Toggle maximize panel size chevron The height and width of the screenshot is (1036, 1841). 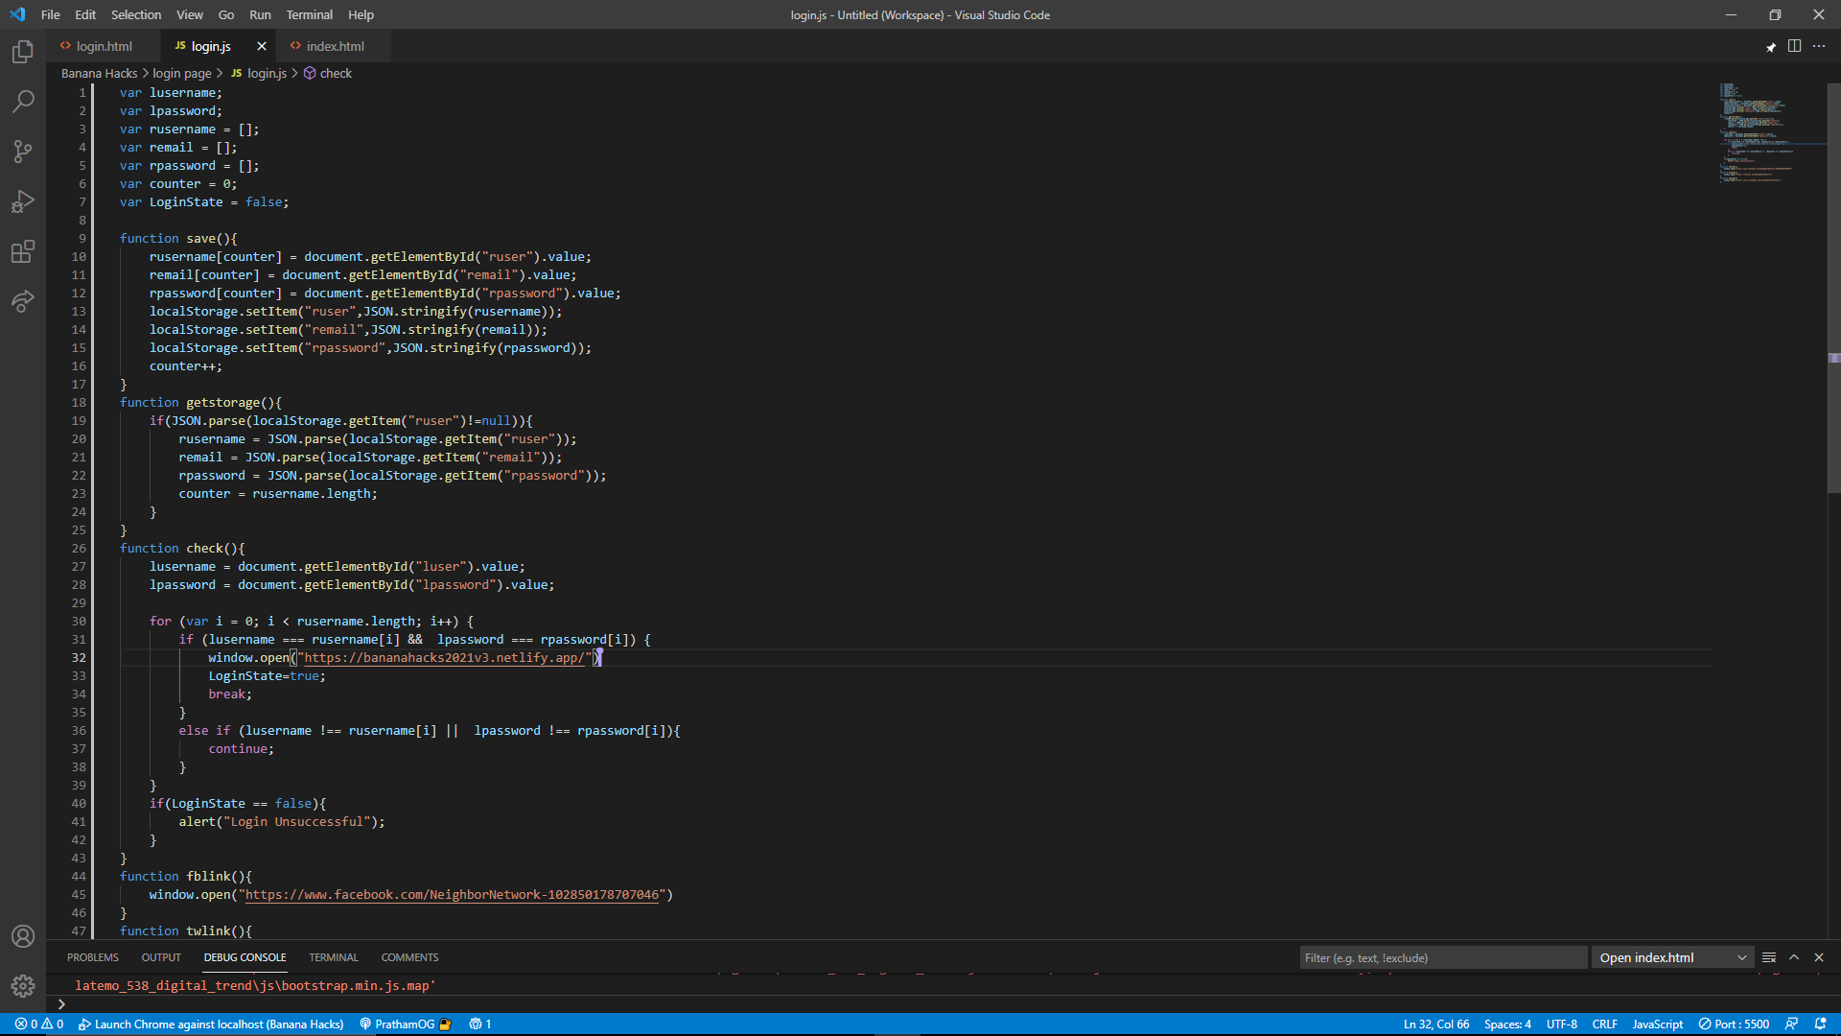click(1794, 957)
